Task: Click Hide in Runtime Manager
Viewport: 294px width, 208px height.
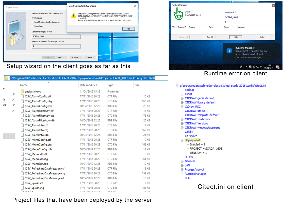Action: tap(236, 37)
